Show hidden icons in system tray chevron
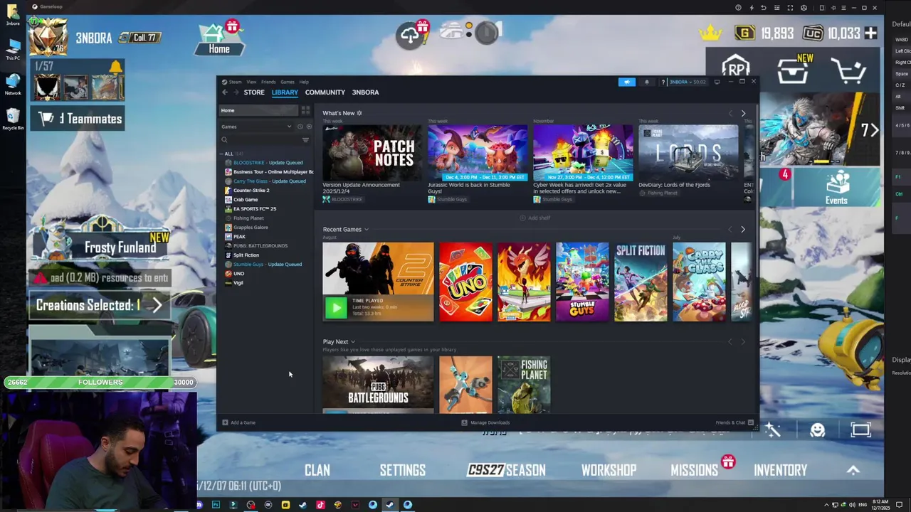The height and width of the screenshot is (512, 911). click(827, 505)
